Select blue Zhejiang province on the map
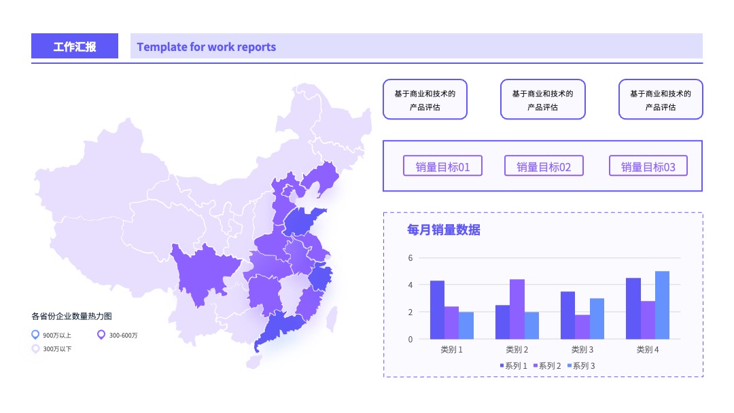Screen dimensions: 734x413 [x=320, y=277]
